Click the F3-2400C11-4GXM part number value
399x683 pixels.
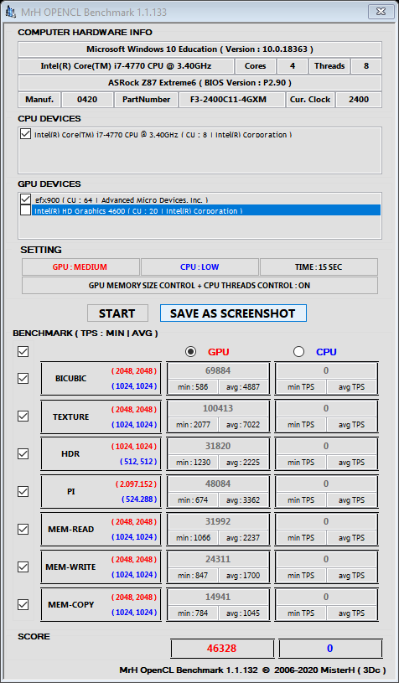coord(231,100)
